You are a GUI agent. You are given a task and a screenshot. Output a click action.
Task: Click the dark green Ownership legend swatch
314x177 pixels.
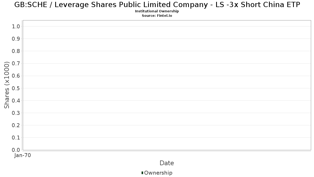click(142, 173)
